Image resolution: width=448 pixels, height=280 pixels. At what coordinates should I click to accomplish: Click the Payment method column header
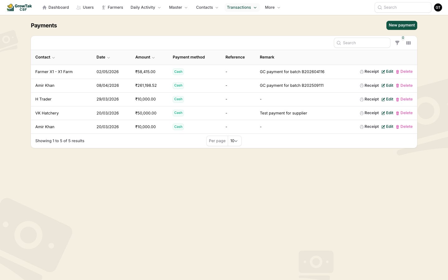pos(189,57)
